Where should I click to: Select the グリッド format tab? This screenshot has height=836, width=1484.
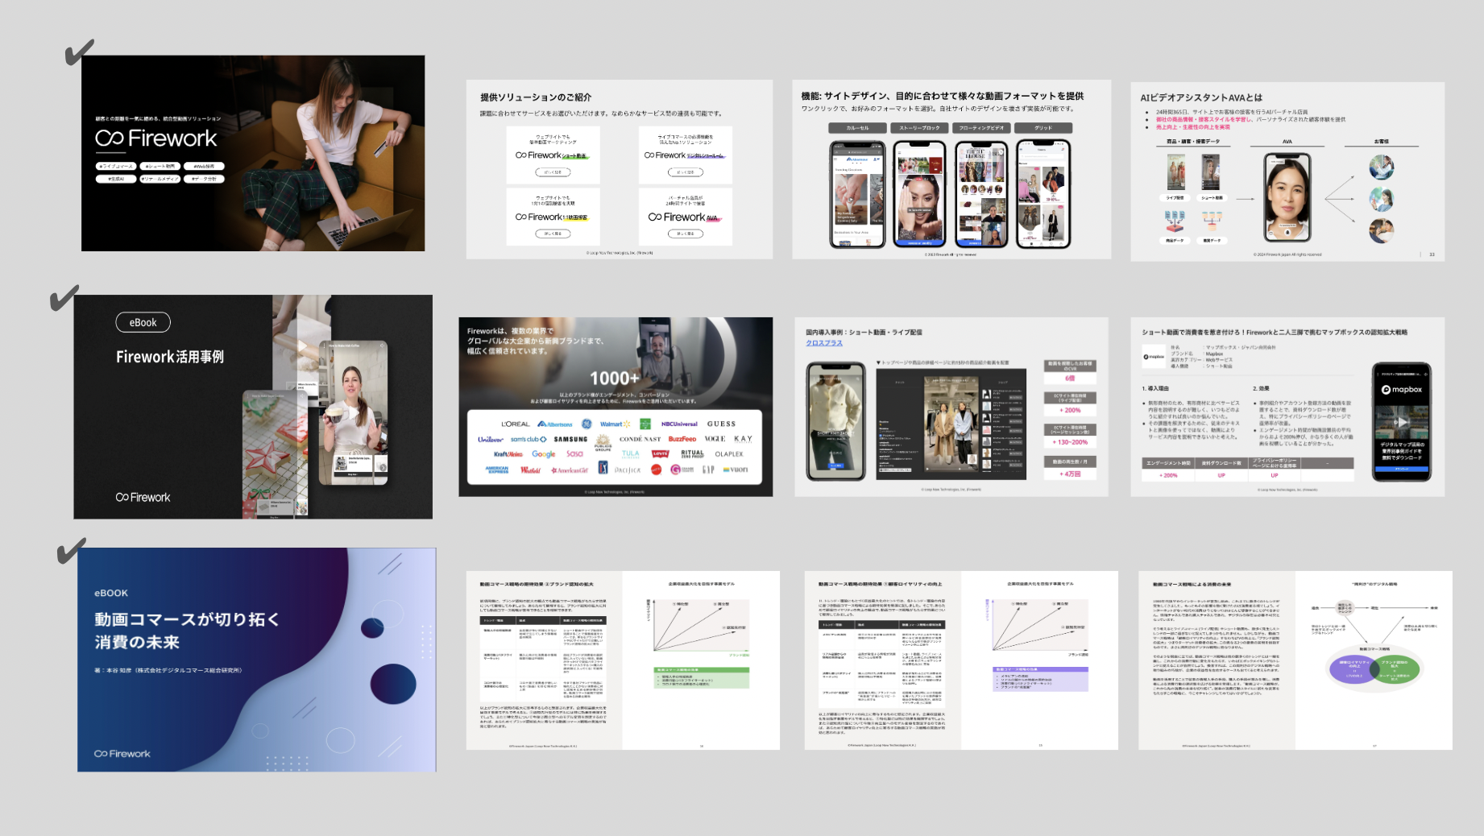pyautogui.click(x=1043, y=128)
